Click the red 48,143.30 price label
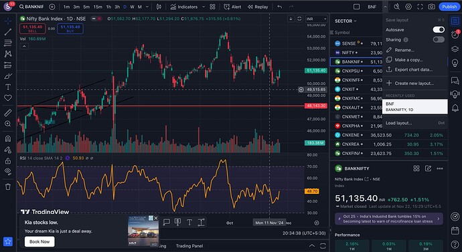The height and width of the screenshot is (252, 462). 316,106
